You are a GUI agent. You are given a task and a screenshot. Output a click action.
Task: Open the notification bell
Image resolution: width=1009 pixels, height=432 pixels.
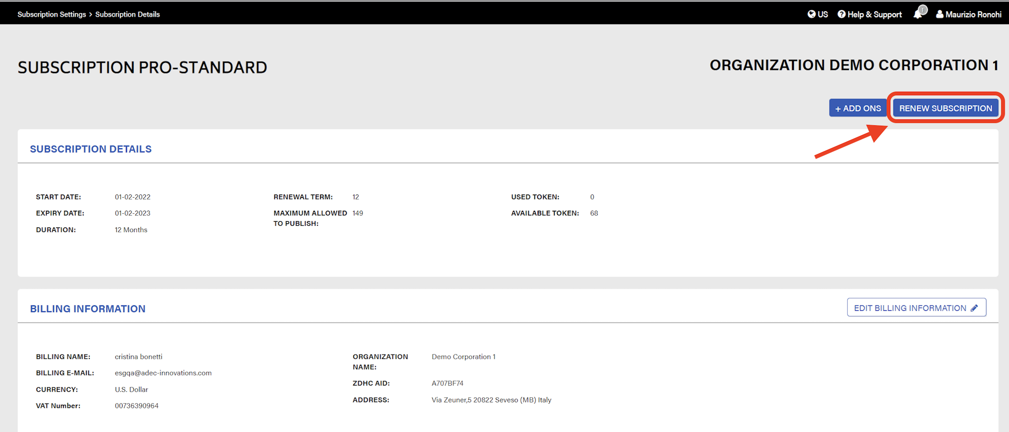point(917,15)
